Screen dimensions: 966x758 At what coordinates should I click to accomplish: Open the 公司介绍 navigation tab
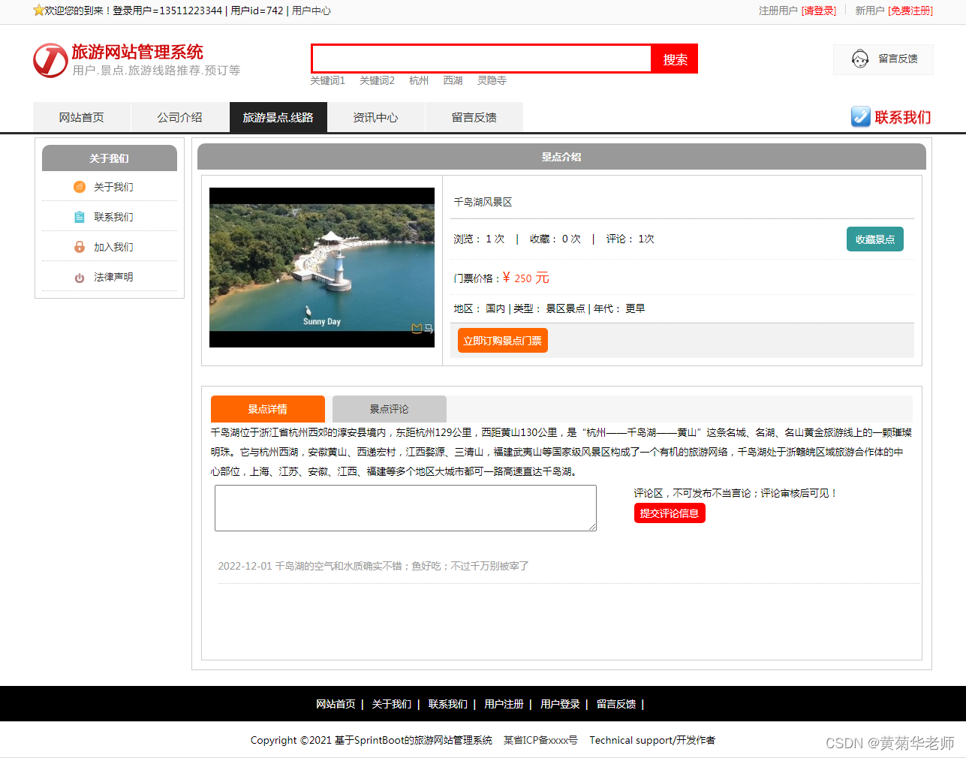[180, 117]
